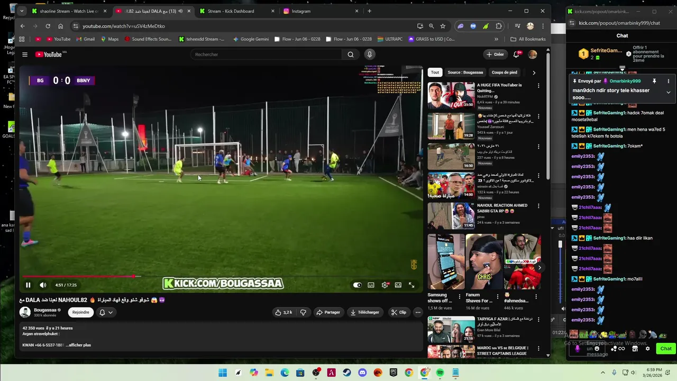Focus the Rechercher search box
Screen dimensions: 677x381
(267, 55)
